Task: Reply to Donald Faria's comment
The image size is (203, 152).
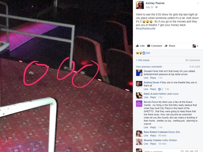Action: (153, 78)
